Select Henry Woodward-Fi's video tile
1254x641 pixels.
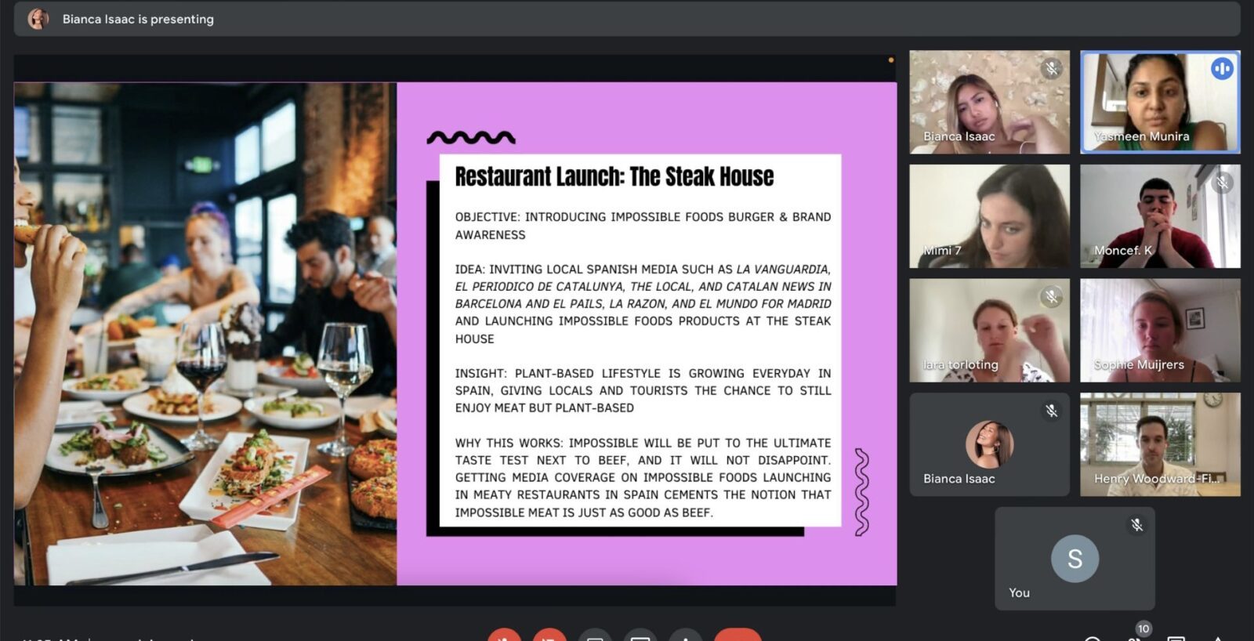(x=1160, y=444)
